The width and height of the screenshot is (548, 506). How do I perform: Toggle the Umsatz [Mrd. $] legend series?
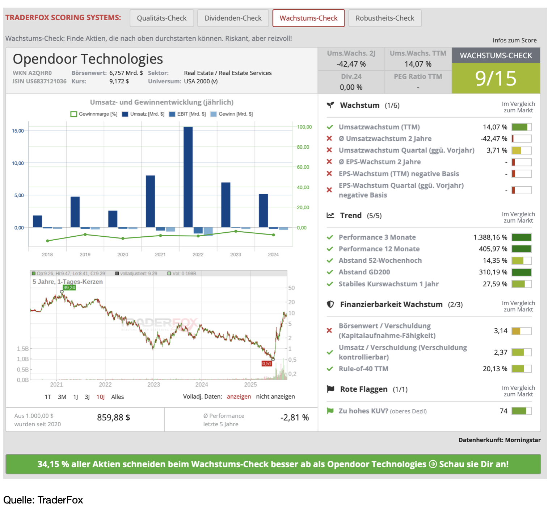coord(143,114)
